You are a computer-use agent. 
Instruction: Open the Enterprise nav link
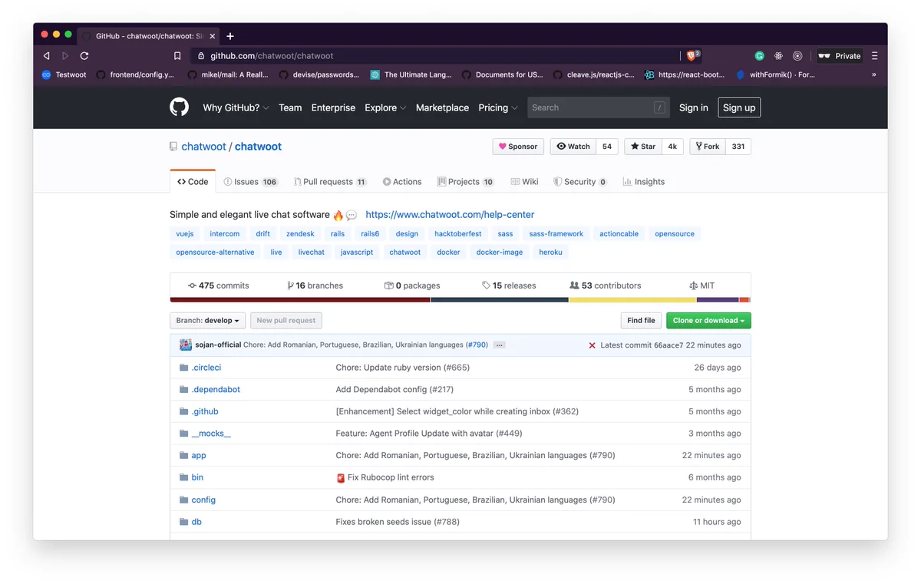(333, 108)
